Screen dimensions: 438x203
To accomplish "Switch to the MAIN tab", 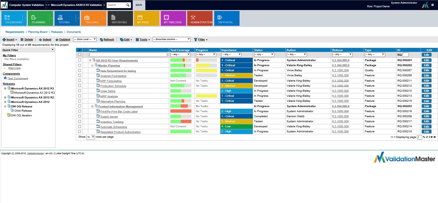I will 139,5.
